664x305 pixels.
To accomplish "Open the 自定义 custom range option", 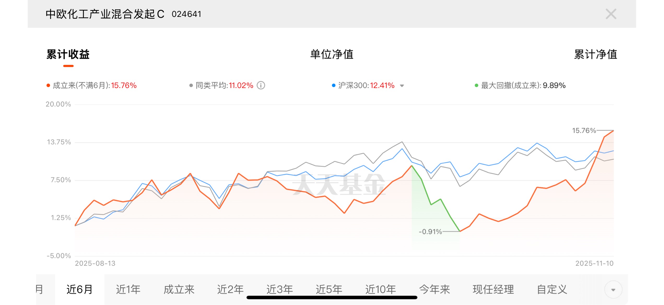I will coord(552,289).
